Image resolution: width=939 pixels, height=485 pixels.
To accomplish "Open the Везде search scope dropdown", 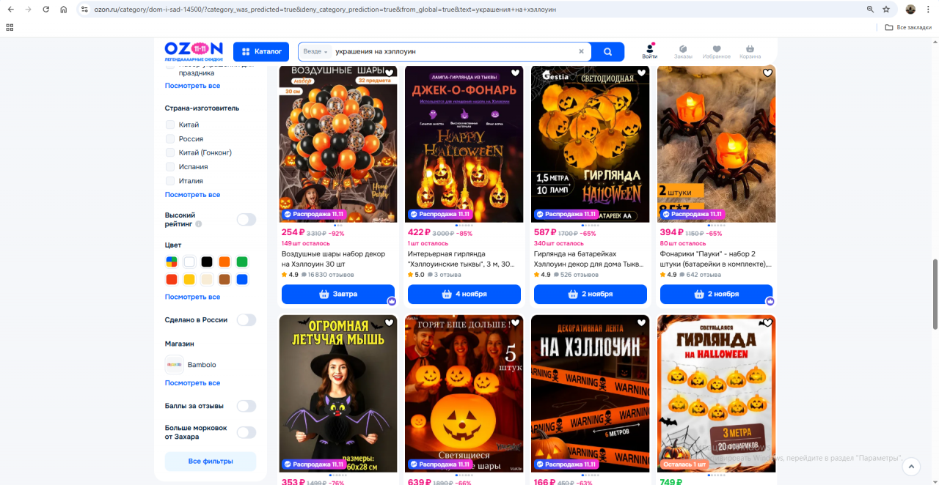I will click(315, 52).
